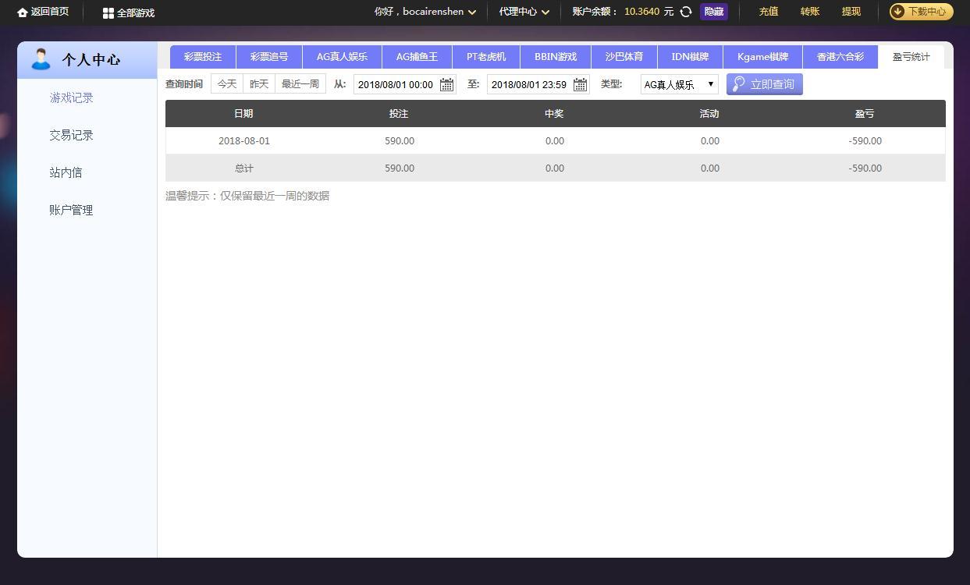
Task: Open 站内信 in the sidebar
Action: click(66, 172)
